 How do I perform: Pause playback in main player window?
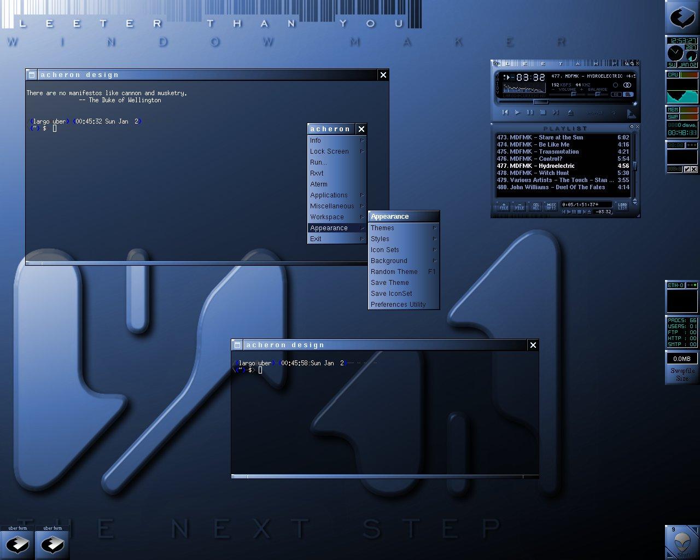pos(530,112)
